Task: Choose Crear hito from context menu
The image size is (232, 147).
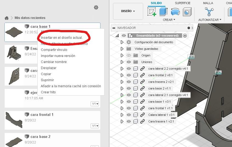Action: [x=48, y=92]
